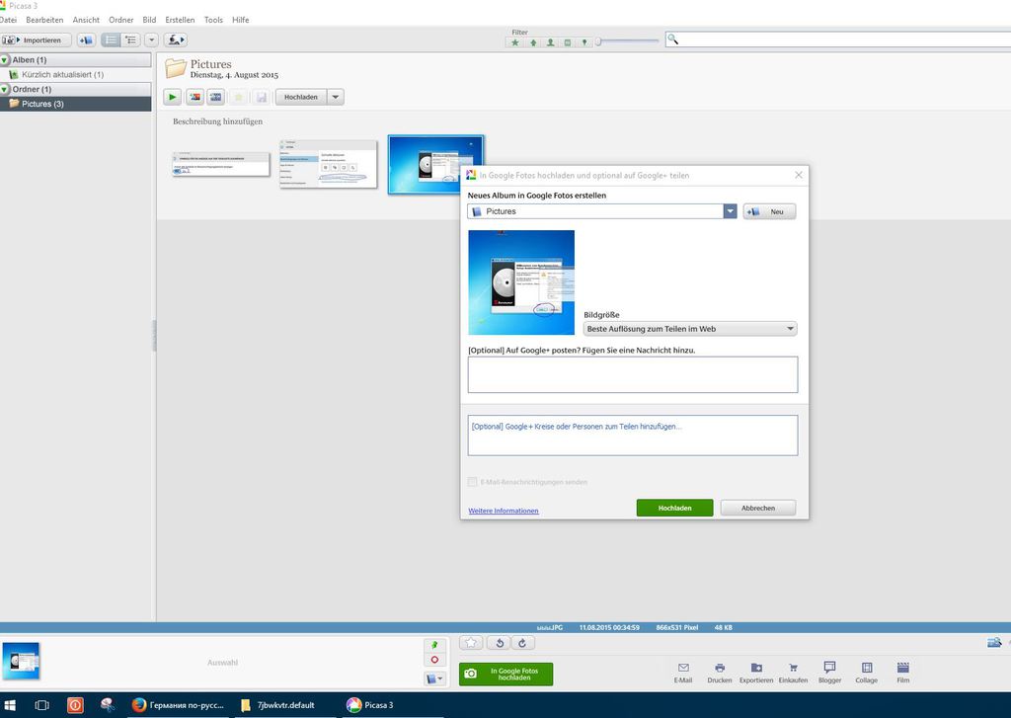Open the album name dropdown showing Pictures
The height and width of the screenshot is (718, 1011).
coord(730,211)
